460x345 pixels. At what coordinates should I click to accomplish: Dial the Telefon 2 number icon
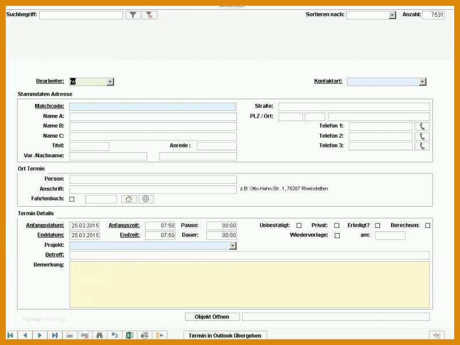422,136
